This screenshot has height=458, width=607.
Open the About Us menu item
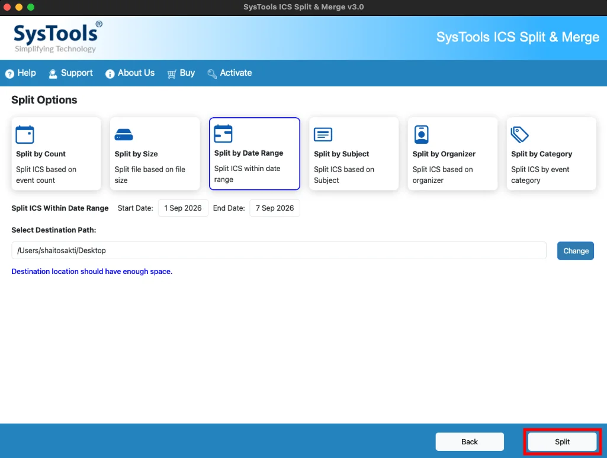tap(130, 73)
